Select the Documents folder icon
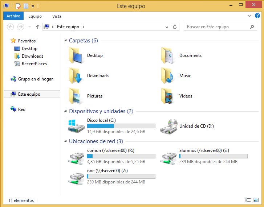 (167, 55)
